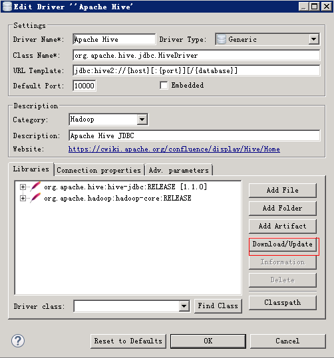The image size is (334, 358).
Task: Click the Description text field
Action: pos(194,135)
